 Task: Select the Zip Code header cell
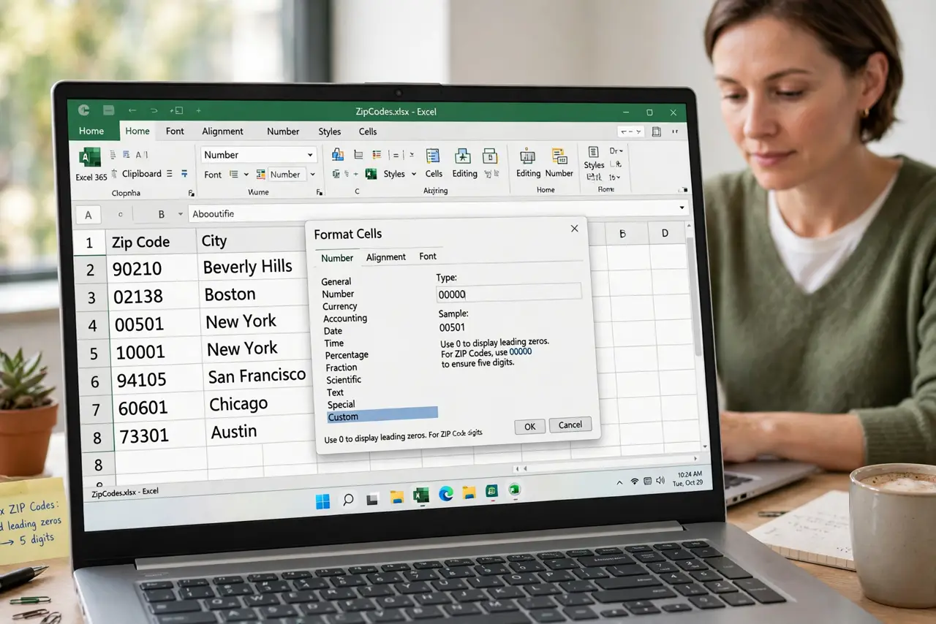tap(153, 242)
